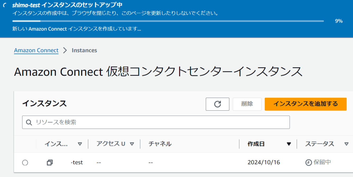Sort by the ステータス column arrow

point(346,144)
